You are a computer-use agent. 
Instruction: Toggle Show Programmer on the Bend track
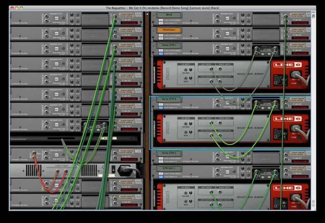(x=161, y=20)
